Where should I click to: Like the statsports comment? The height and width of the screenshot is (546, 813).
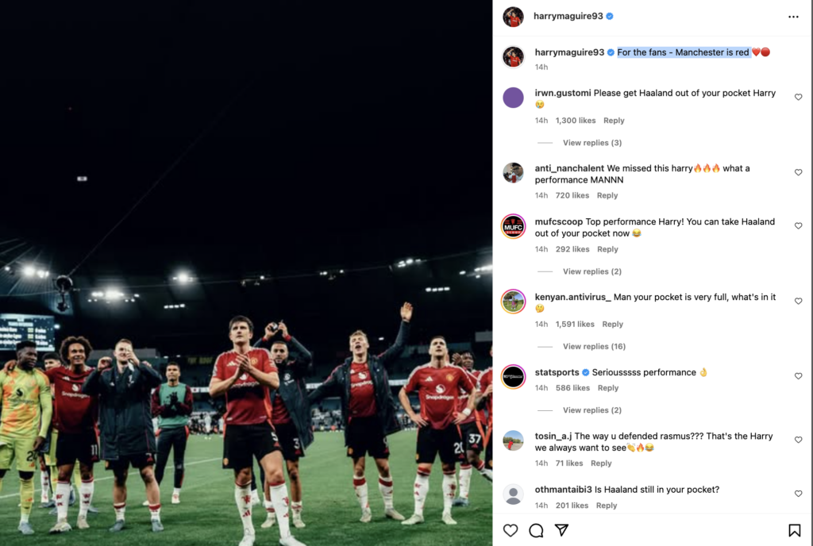pyautogui.click(x=799, y=376)
